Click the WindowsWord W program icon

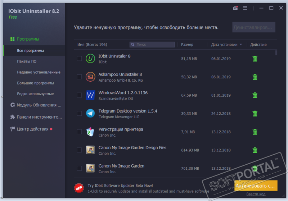pyautogui.click(x=90, y=95)
